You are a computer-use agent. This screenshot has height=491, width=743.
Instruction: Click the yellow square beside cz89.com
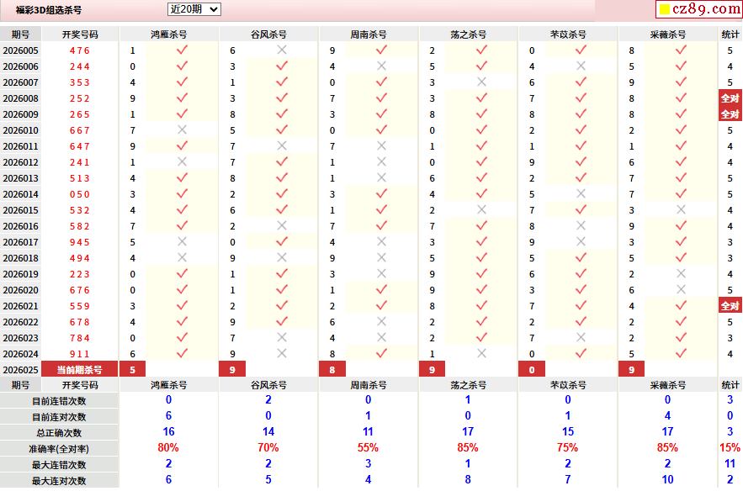coord(665,9)
